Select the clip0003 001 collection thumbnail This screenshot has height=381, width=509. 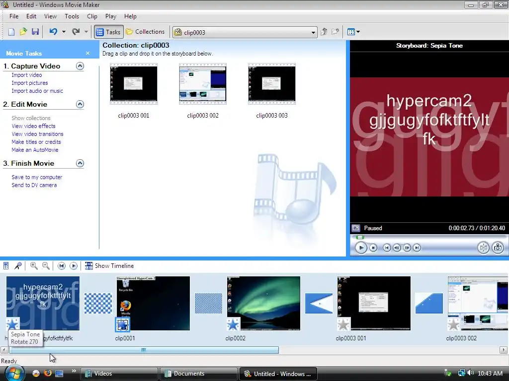click(x=133, y=84)
